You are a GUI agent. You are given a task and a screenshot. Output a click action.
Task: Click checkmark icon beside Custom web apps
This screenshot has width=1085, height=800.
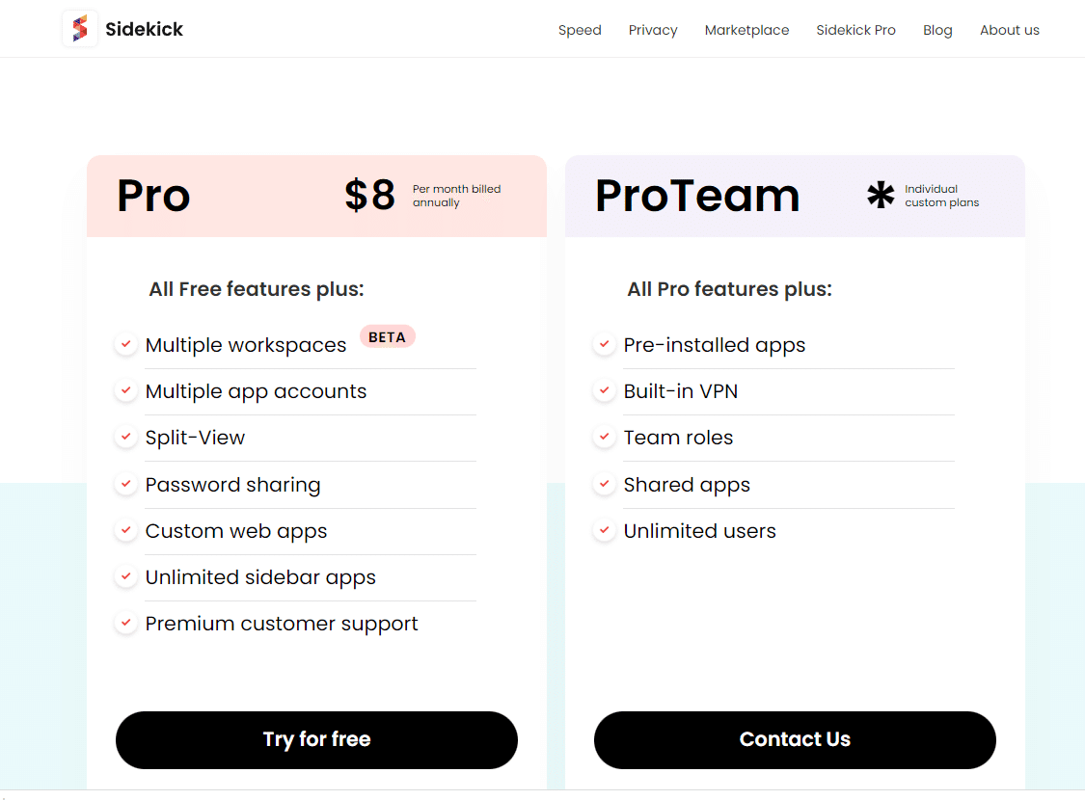pos(125,530)
